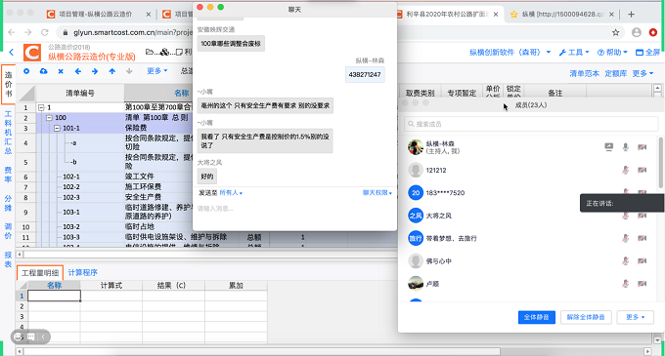Click the move up arrow icon
Image resolution: width=665 pixels, height=356 pixels.
click(111, 71)
